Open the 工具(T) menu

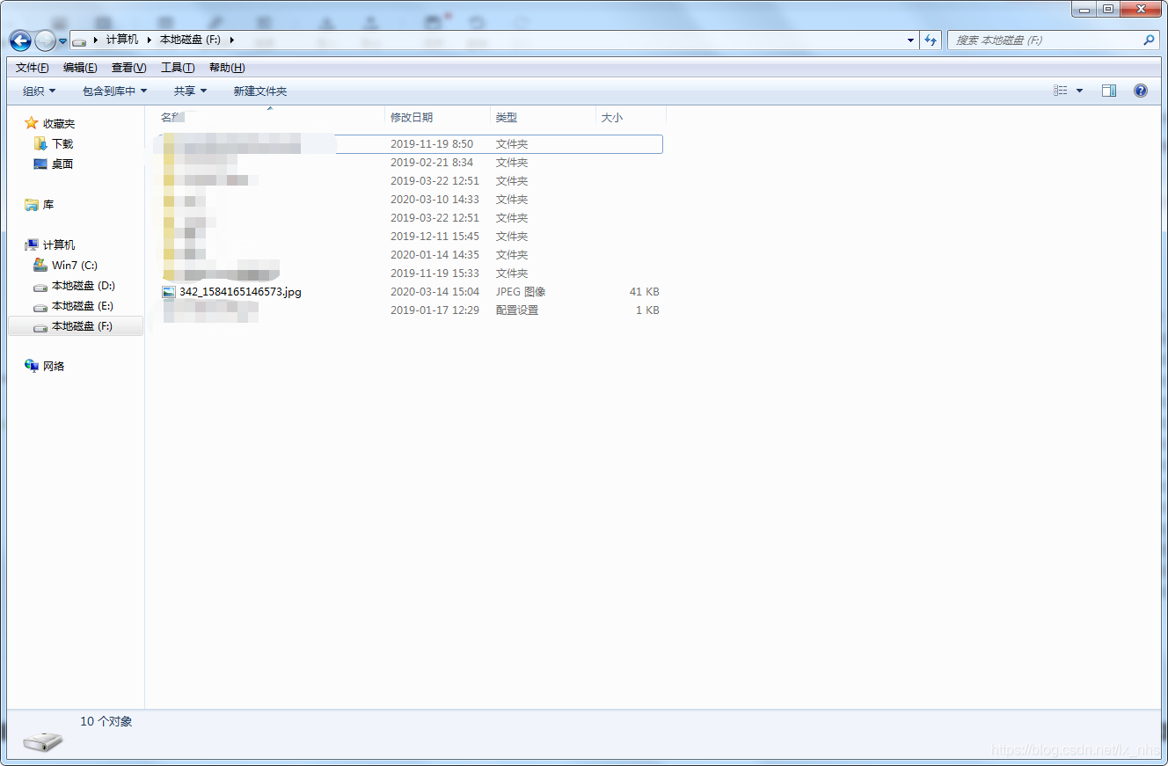click(178, 68)
